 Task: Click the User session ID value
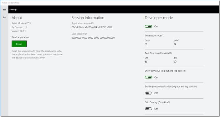tap(93, 38)
